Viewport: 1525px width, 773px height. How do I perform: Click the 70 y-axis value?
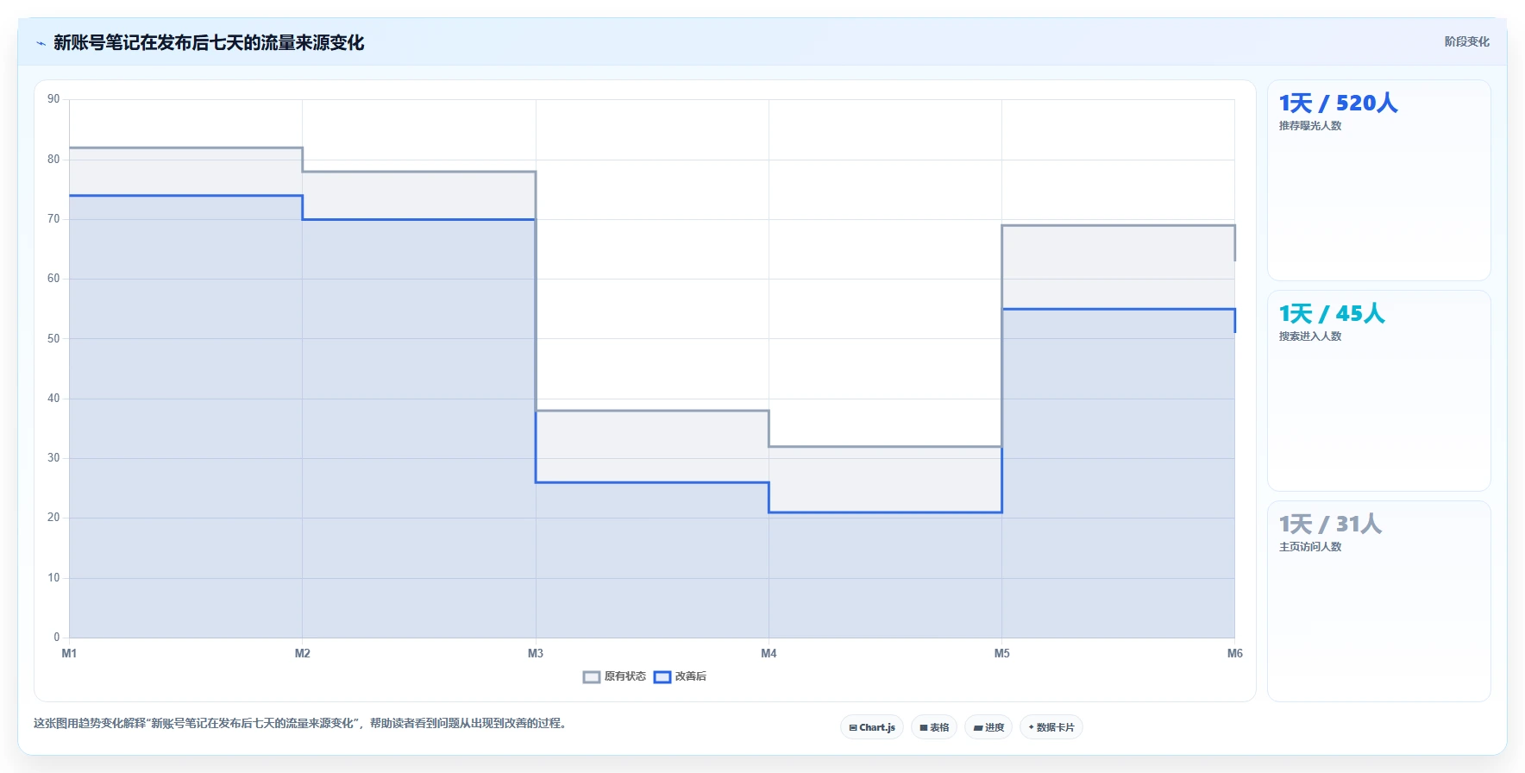pos(53,219)
